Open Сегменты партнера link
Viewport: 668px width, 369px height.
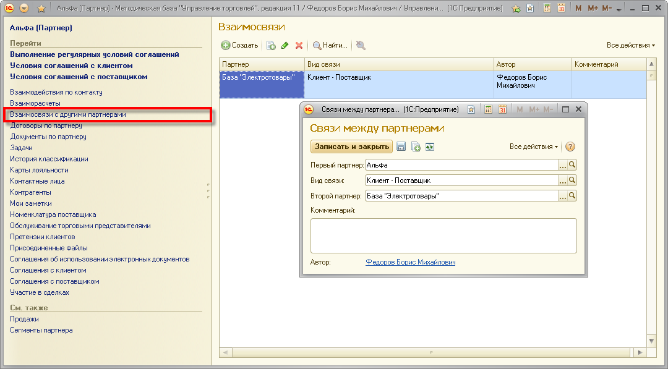click(41, 330)
